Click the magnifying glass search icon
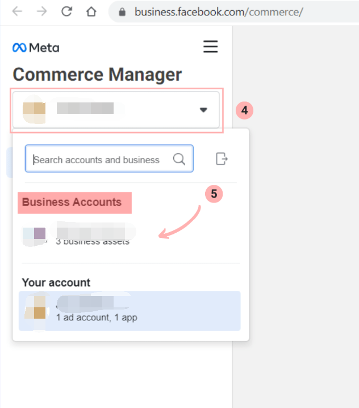The width and height of the screenshot is (359, 408). pyautogui.click(x=179, y=159)
